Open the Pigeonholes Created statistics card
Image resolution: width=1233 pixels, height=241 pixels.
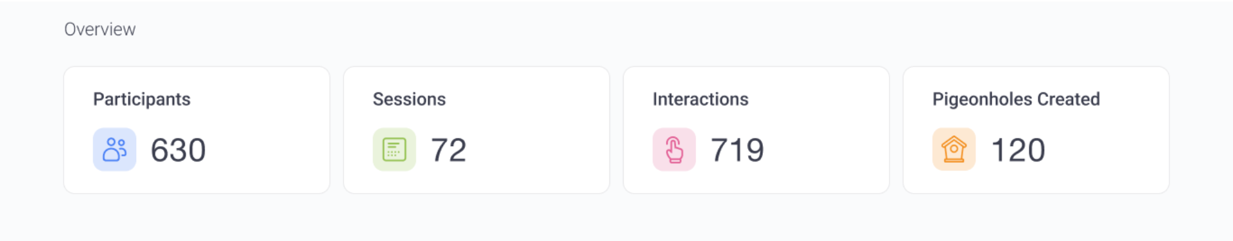pos(1036,130)
